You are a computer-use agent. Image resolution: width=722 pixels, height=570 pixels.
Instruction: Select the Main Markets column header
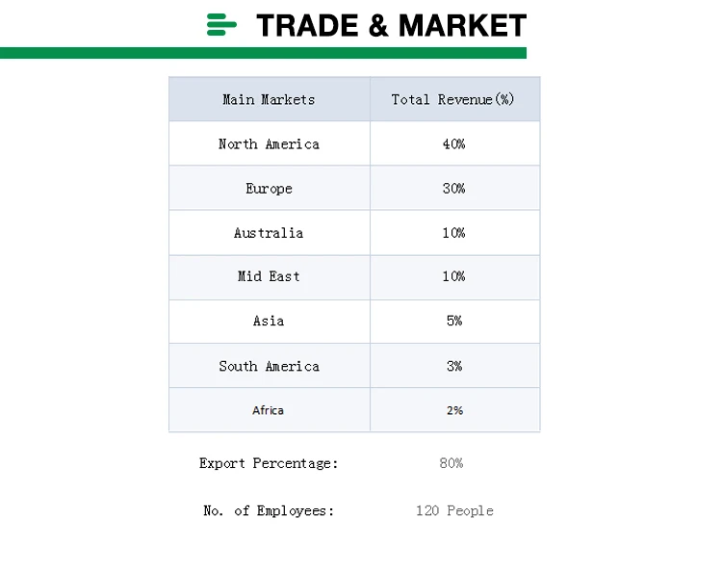tap(269, 99)
